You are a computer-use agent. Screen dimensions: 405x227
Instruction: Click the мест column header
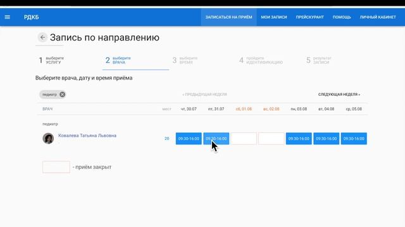coord(166,109)
